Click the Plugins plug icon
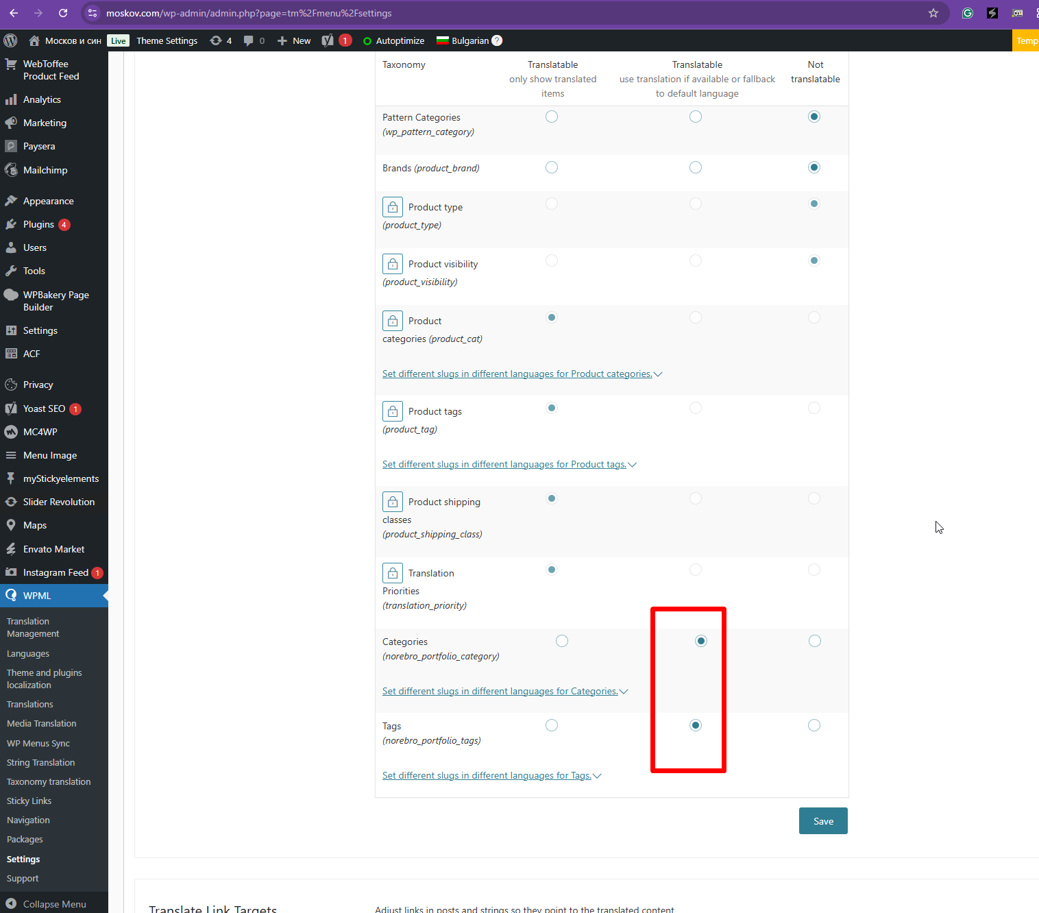 [x=11, y=224]
